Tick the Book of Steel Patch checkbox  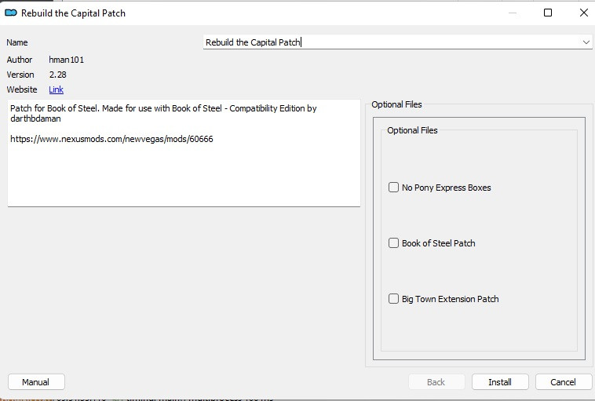pos(393,243)
